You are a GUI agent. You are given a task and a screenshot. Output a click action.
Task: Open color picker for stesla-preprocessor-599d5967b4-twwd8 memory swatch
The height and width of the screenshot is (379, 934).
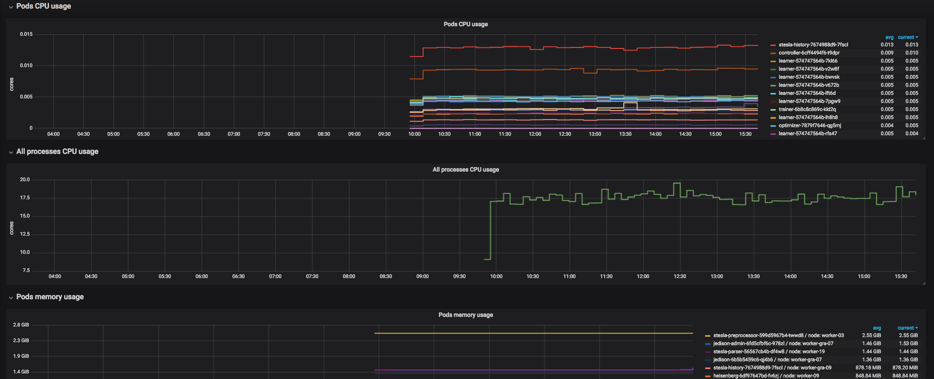point(708,336)
